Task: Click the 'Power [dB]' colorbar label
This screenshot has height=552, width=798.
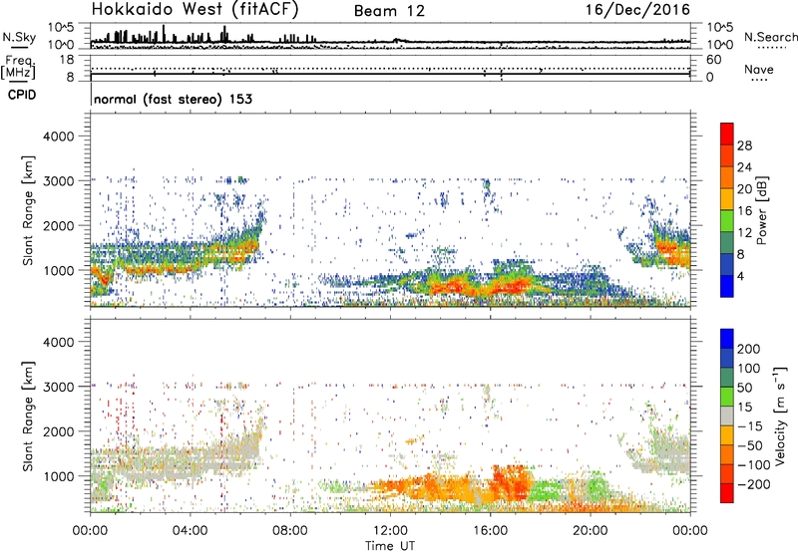Action: click(762, 210)
